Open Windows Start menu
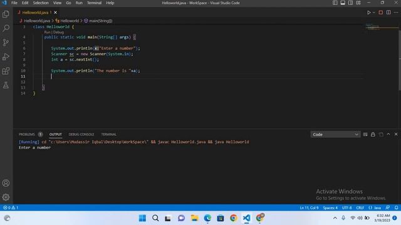The image size is (401, 225). pyautogui.click(x=142, y=218)
